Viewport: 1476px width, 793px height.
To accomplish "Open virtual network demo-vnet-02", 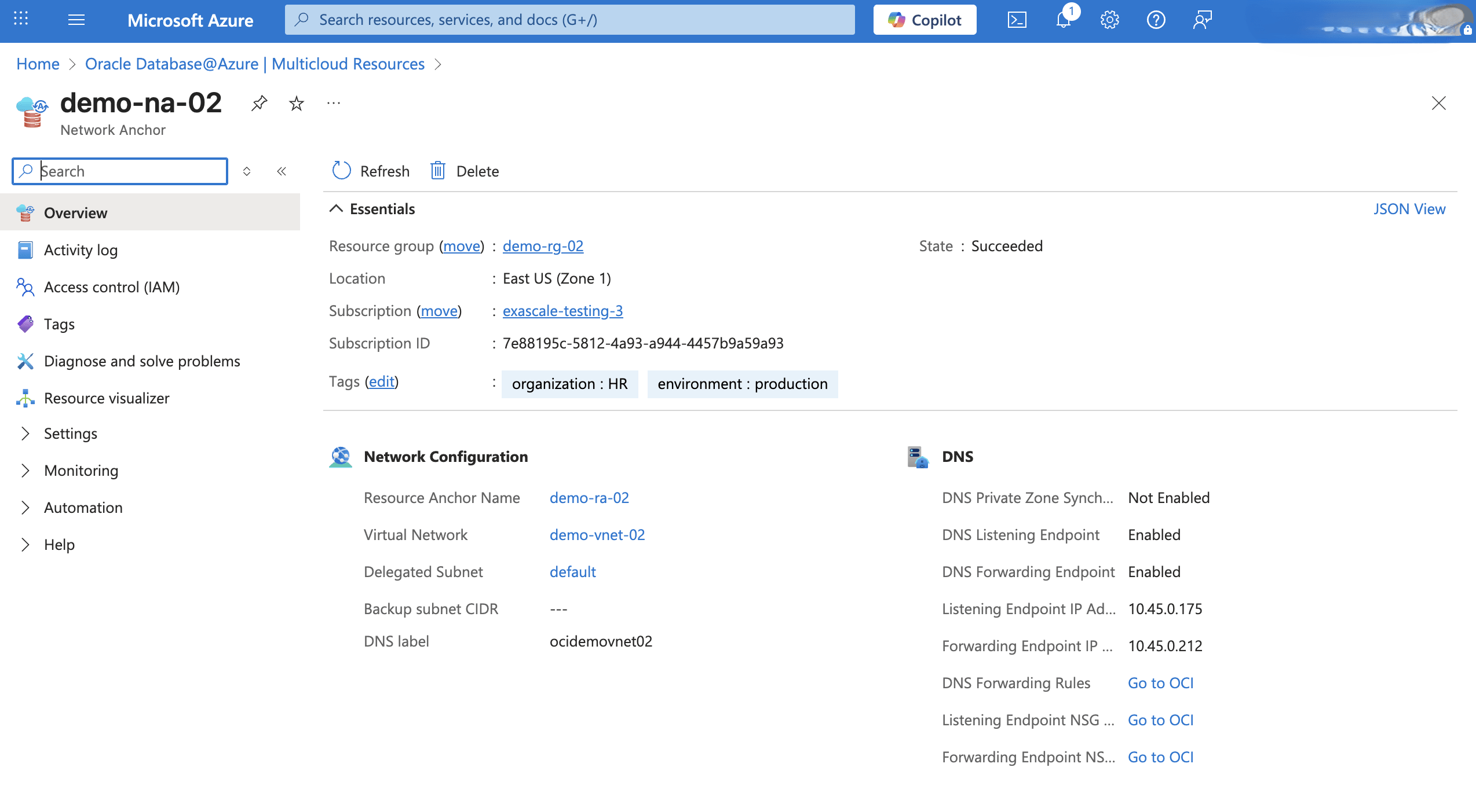I will 597,535.
